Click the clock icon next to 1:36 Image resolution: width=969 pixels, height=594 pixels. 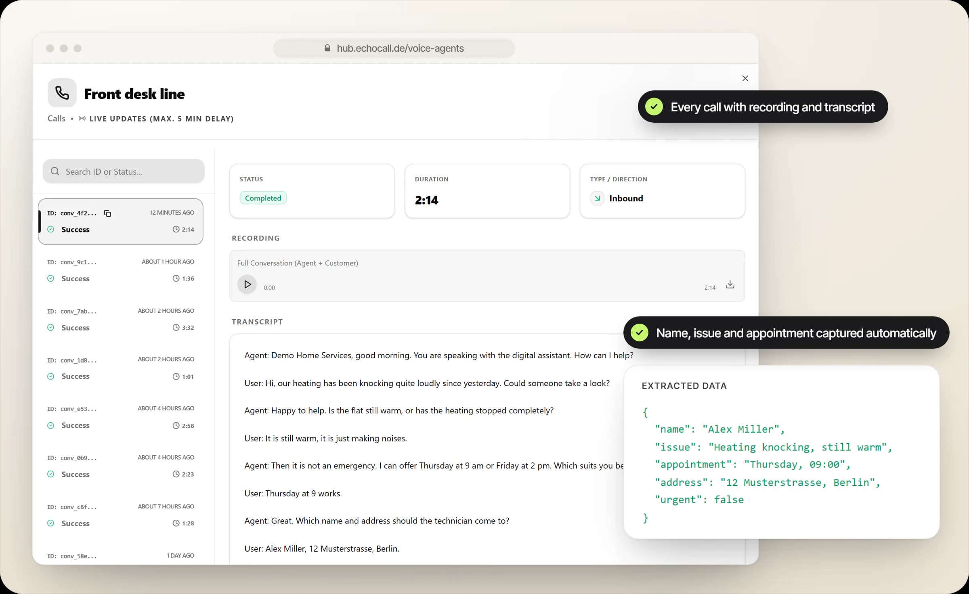[x=176, y=278]
